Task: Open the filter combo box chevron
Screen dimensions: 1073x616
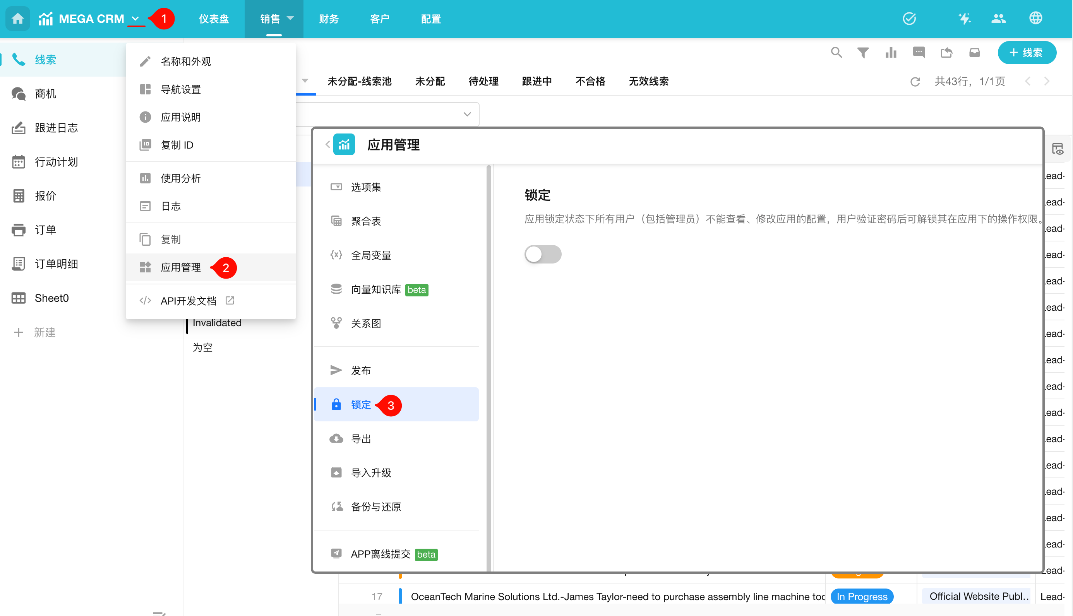Action: coord(467,114)
